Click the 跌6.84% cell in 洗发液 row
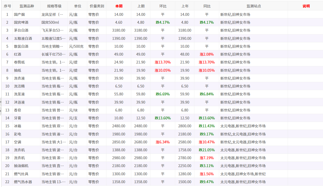This screenshot has height=187, width=323. 207,94
